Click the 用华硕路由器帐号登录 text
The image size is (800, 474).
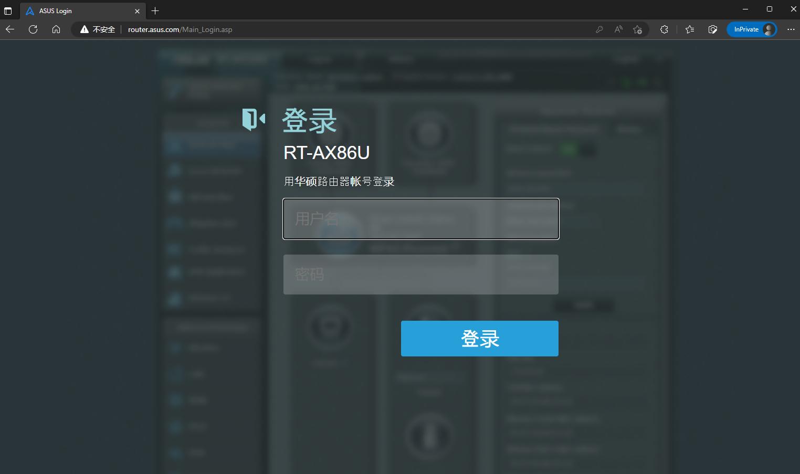[339, 182]
